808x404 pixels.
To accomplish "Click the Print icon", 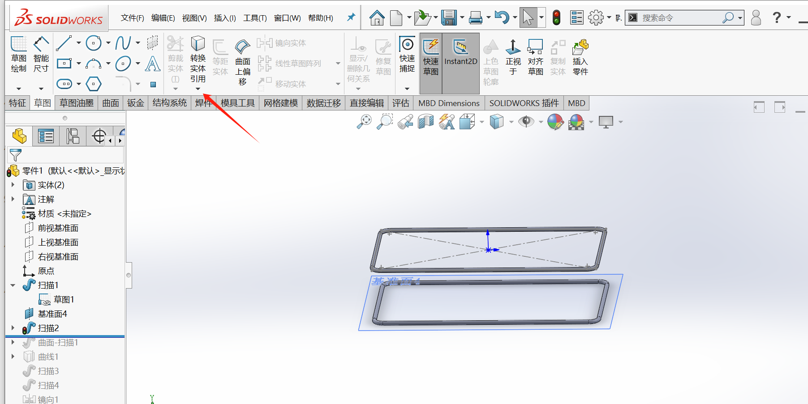I will pyautogui.click(x=476, y=18).
